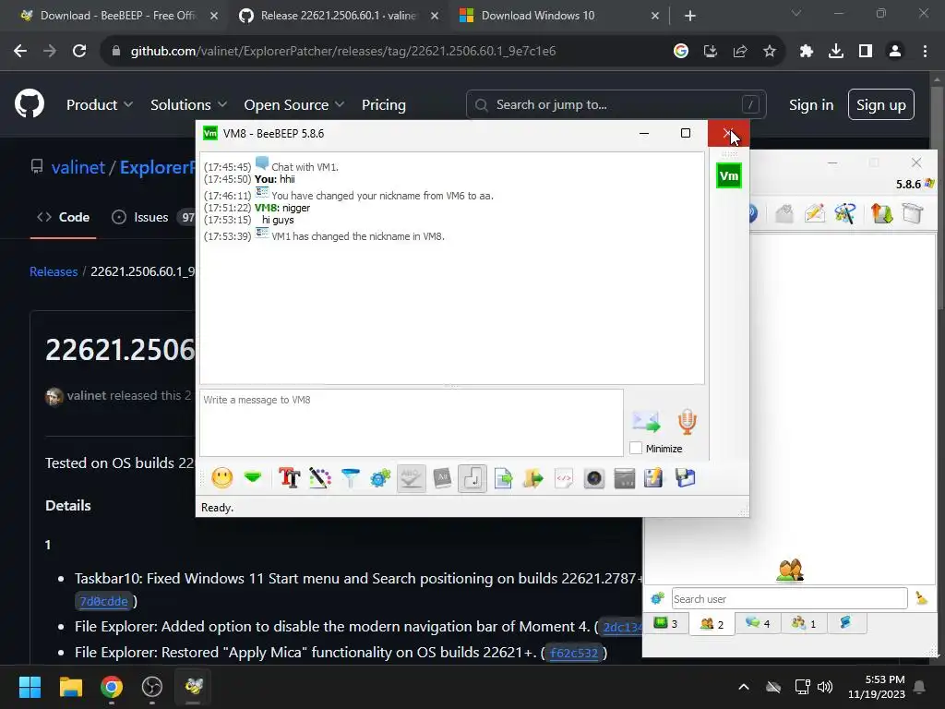Click the green down-arrow gem icon

click(x=253, y=478)
